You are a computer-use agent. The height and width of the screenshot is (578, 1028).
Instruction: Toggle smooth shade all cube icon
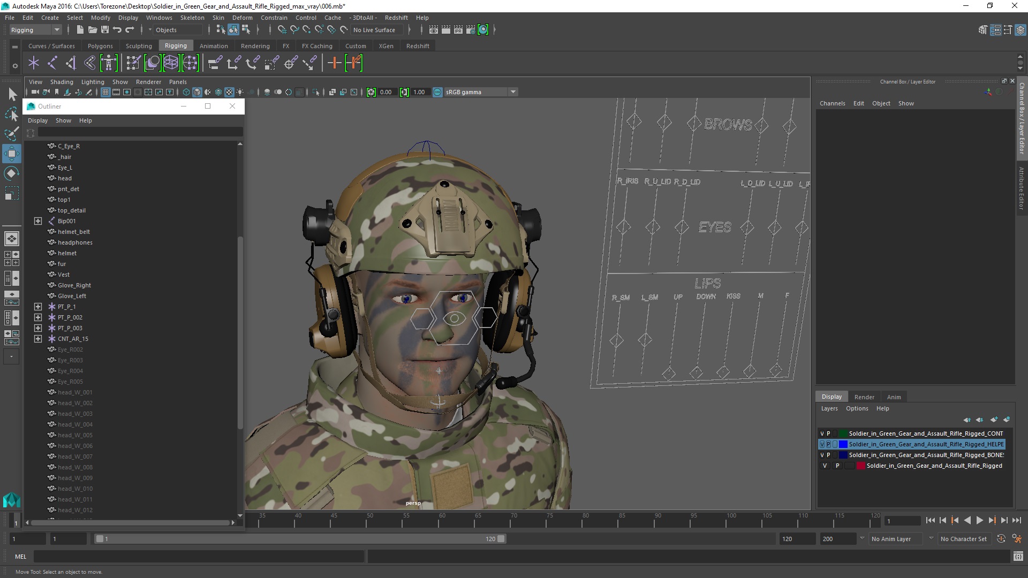pyautogui.click(x=197, y=92)
